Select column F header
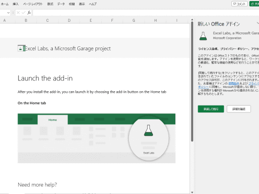The image size is (259, 194). coord(112,20)
